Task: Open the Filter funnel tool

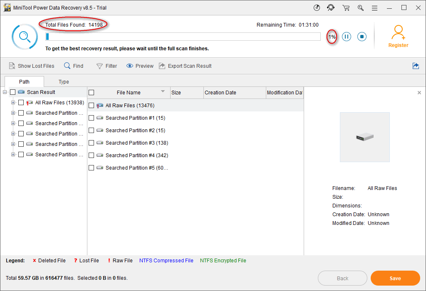Action: tap(106, 66)
